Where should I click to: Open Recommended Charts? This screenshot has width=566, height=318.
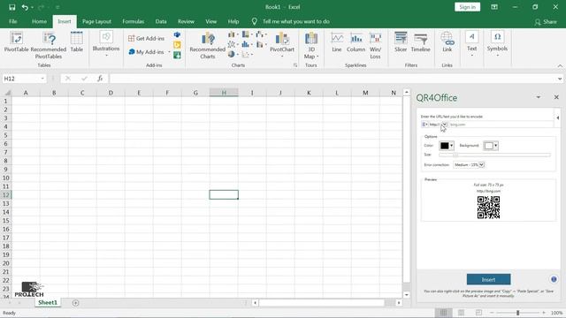pos(208,45)
